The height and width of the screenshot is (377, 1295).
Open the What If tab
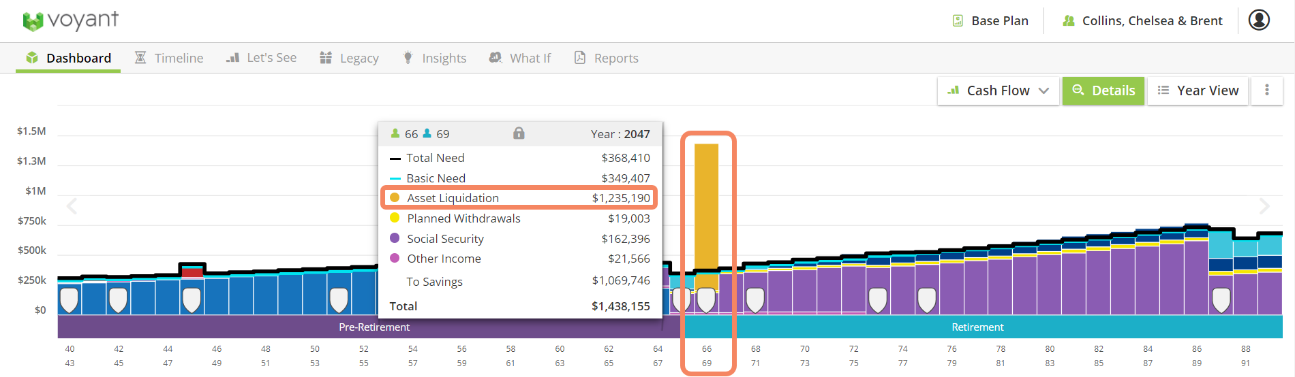click(520, 58)
